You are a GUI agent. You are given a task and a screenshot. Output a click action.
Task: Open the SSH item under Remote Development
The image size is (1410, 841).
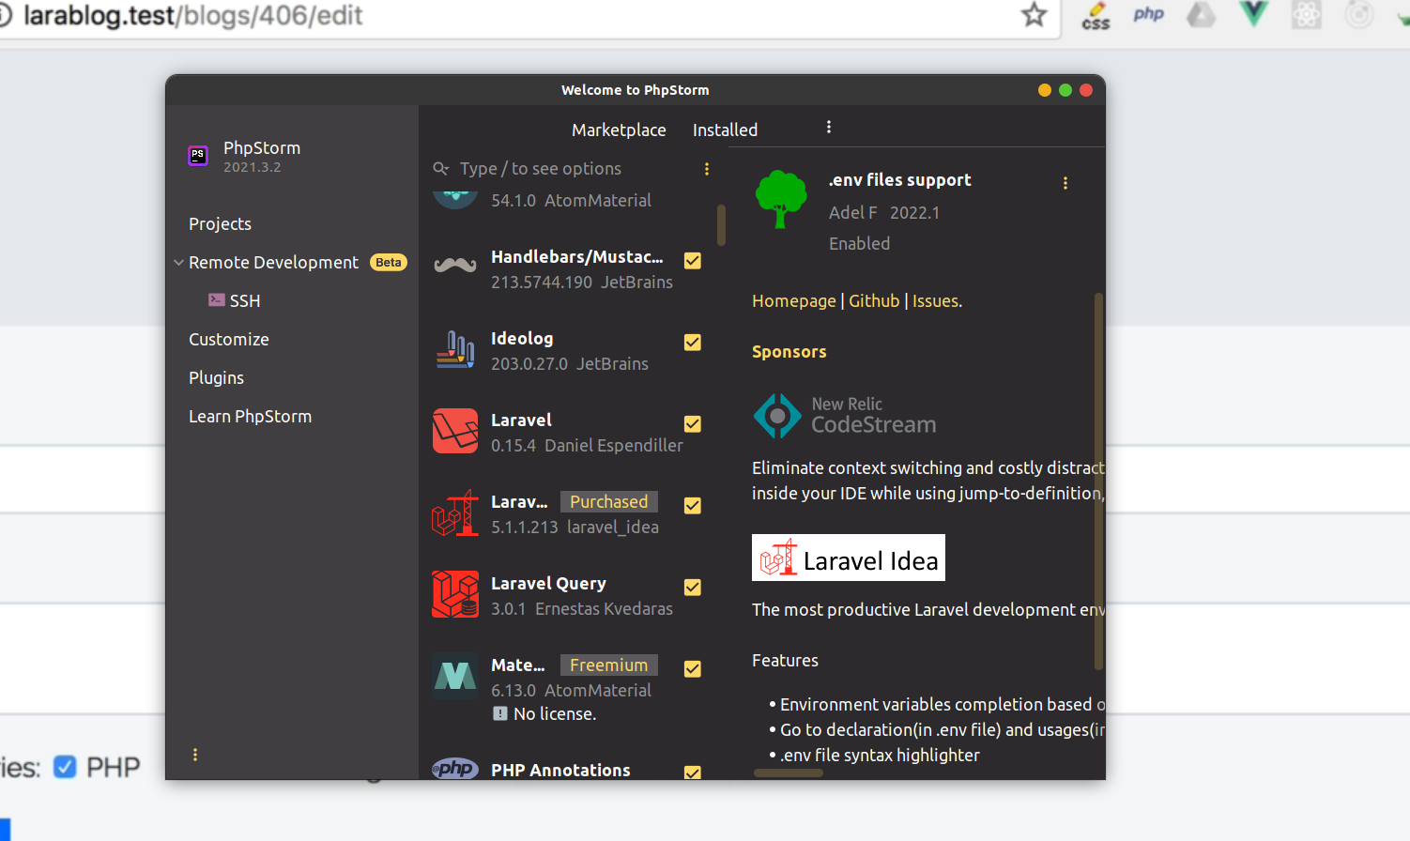tap(244, 301)
